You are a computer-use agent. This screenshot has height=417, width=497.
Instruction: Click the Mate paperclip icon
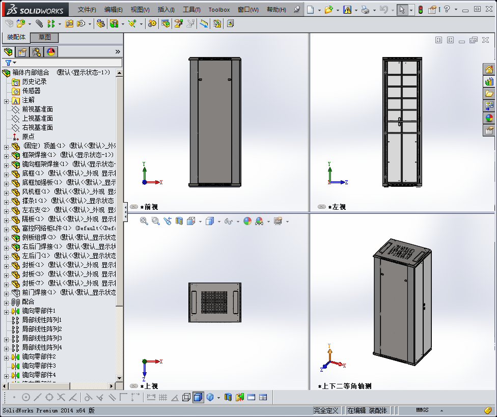[x=39, y=23]
